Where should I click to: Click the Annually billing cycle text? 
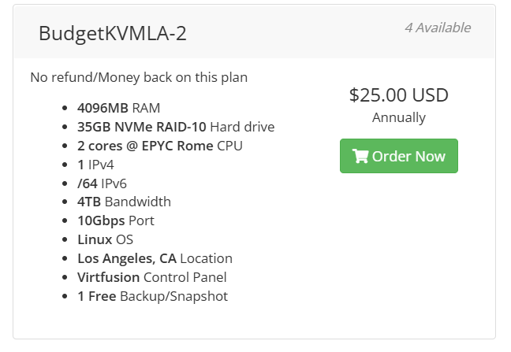coord(398,117)
